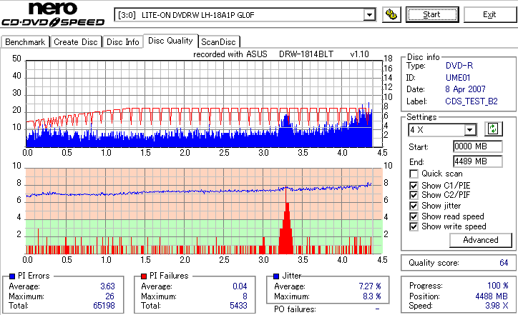The width and height of the screenshot is (518, 315).
Task: Click PI Errors total value 65198
Action: click(x=104, y=306)
